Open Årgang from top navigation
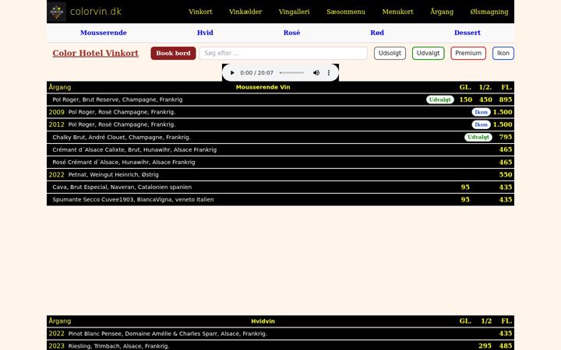Image resolution: width=561 pixels, height=350 pixels. pos(442,12)
